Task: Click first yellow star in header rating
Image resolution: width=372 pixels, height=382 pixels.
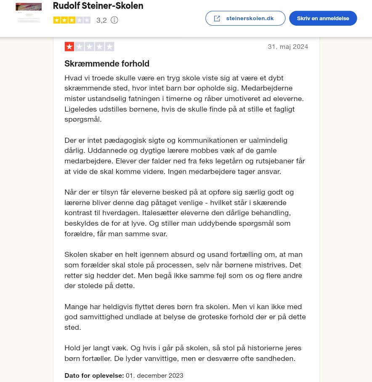Action: 57,20
